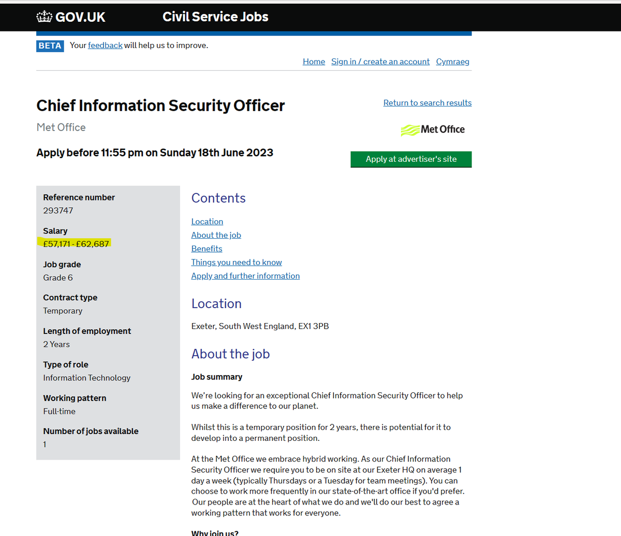Return to search results
The image size is (621, 536).
[x=427, y=103]
